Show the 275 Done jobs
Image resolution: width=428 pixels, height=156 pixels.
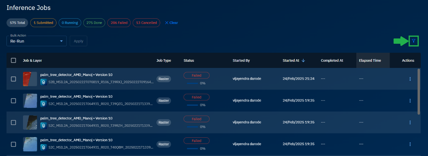(94, 23)
